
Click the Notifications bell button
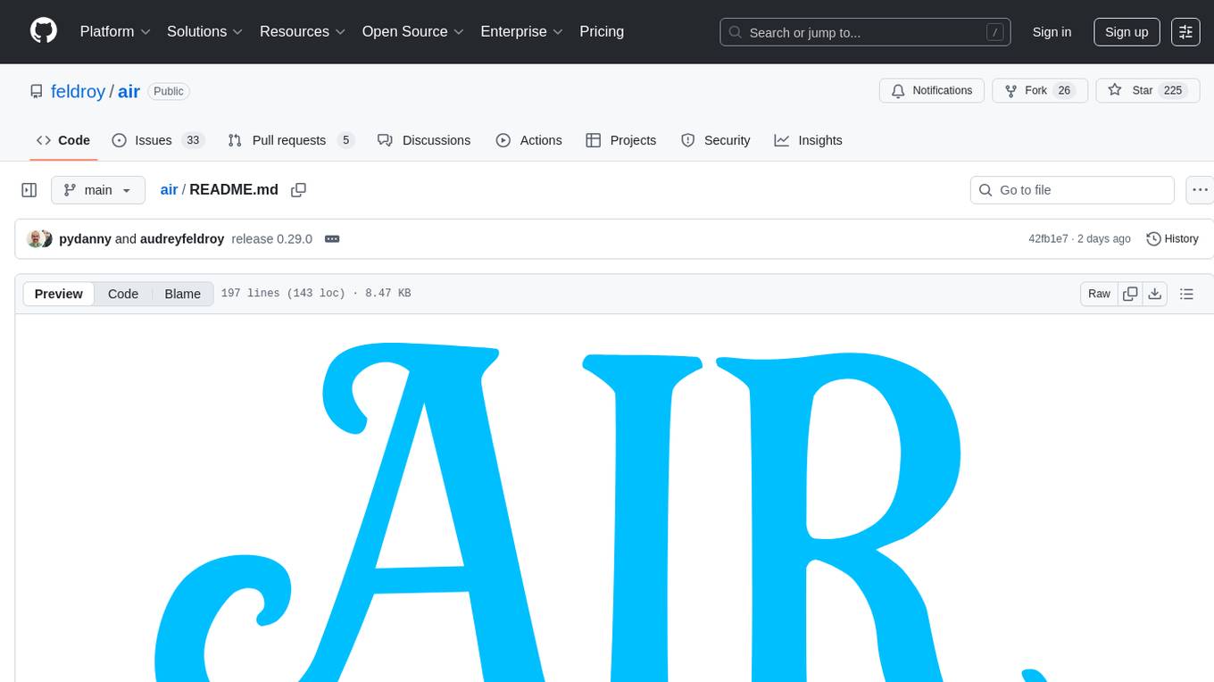tap(932, 91)
